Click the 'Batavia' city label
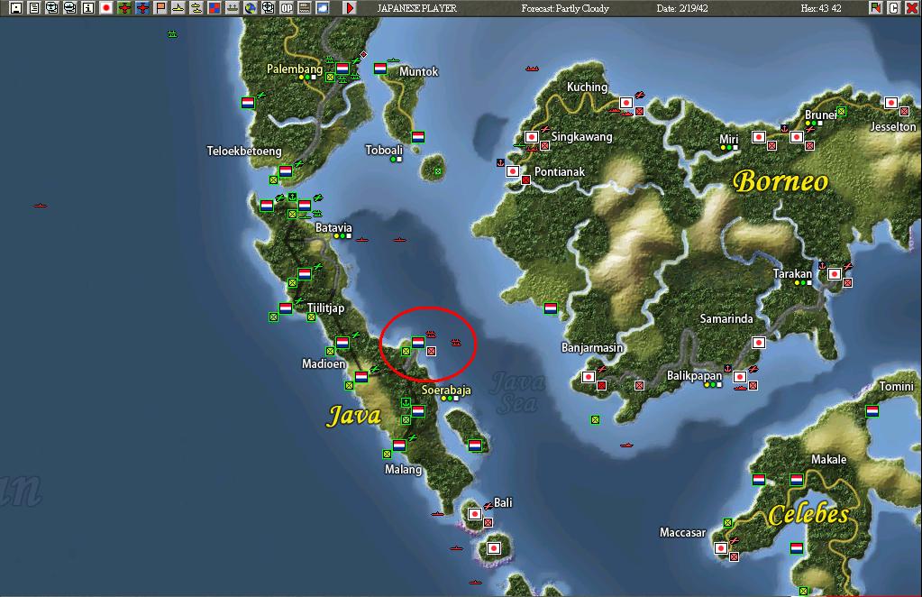922x597 pixels. (x=333, y=227)
